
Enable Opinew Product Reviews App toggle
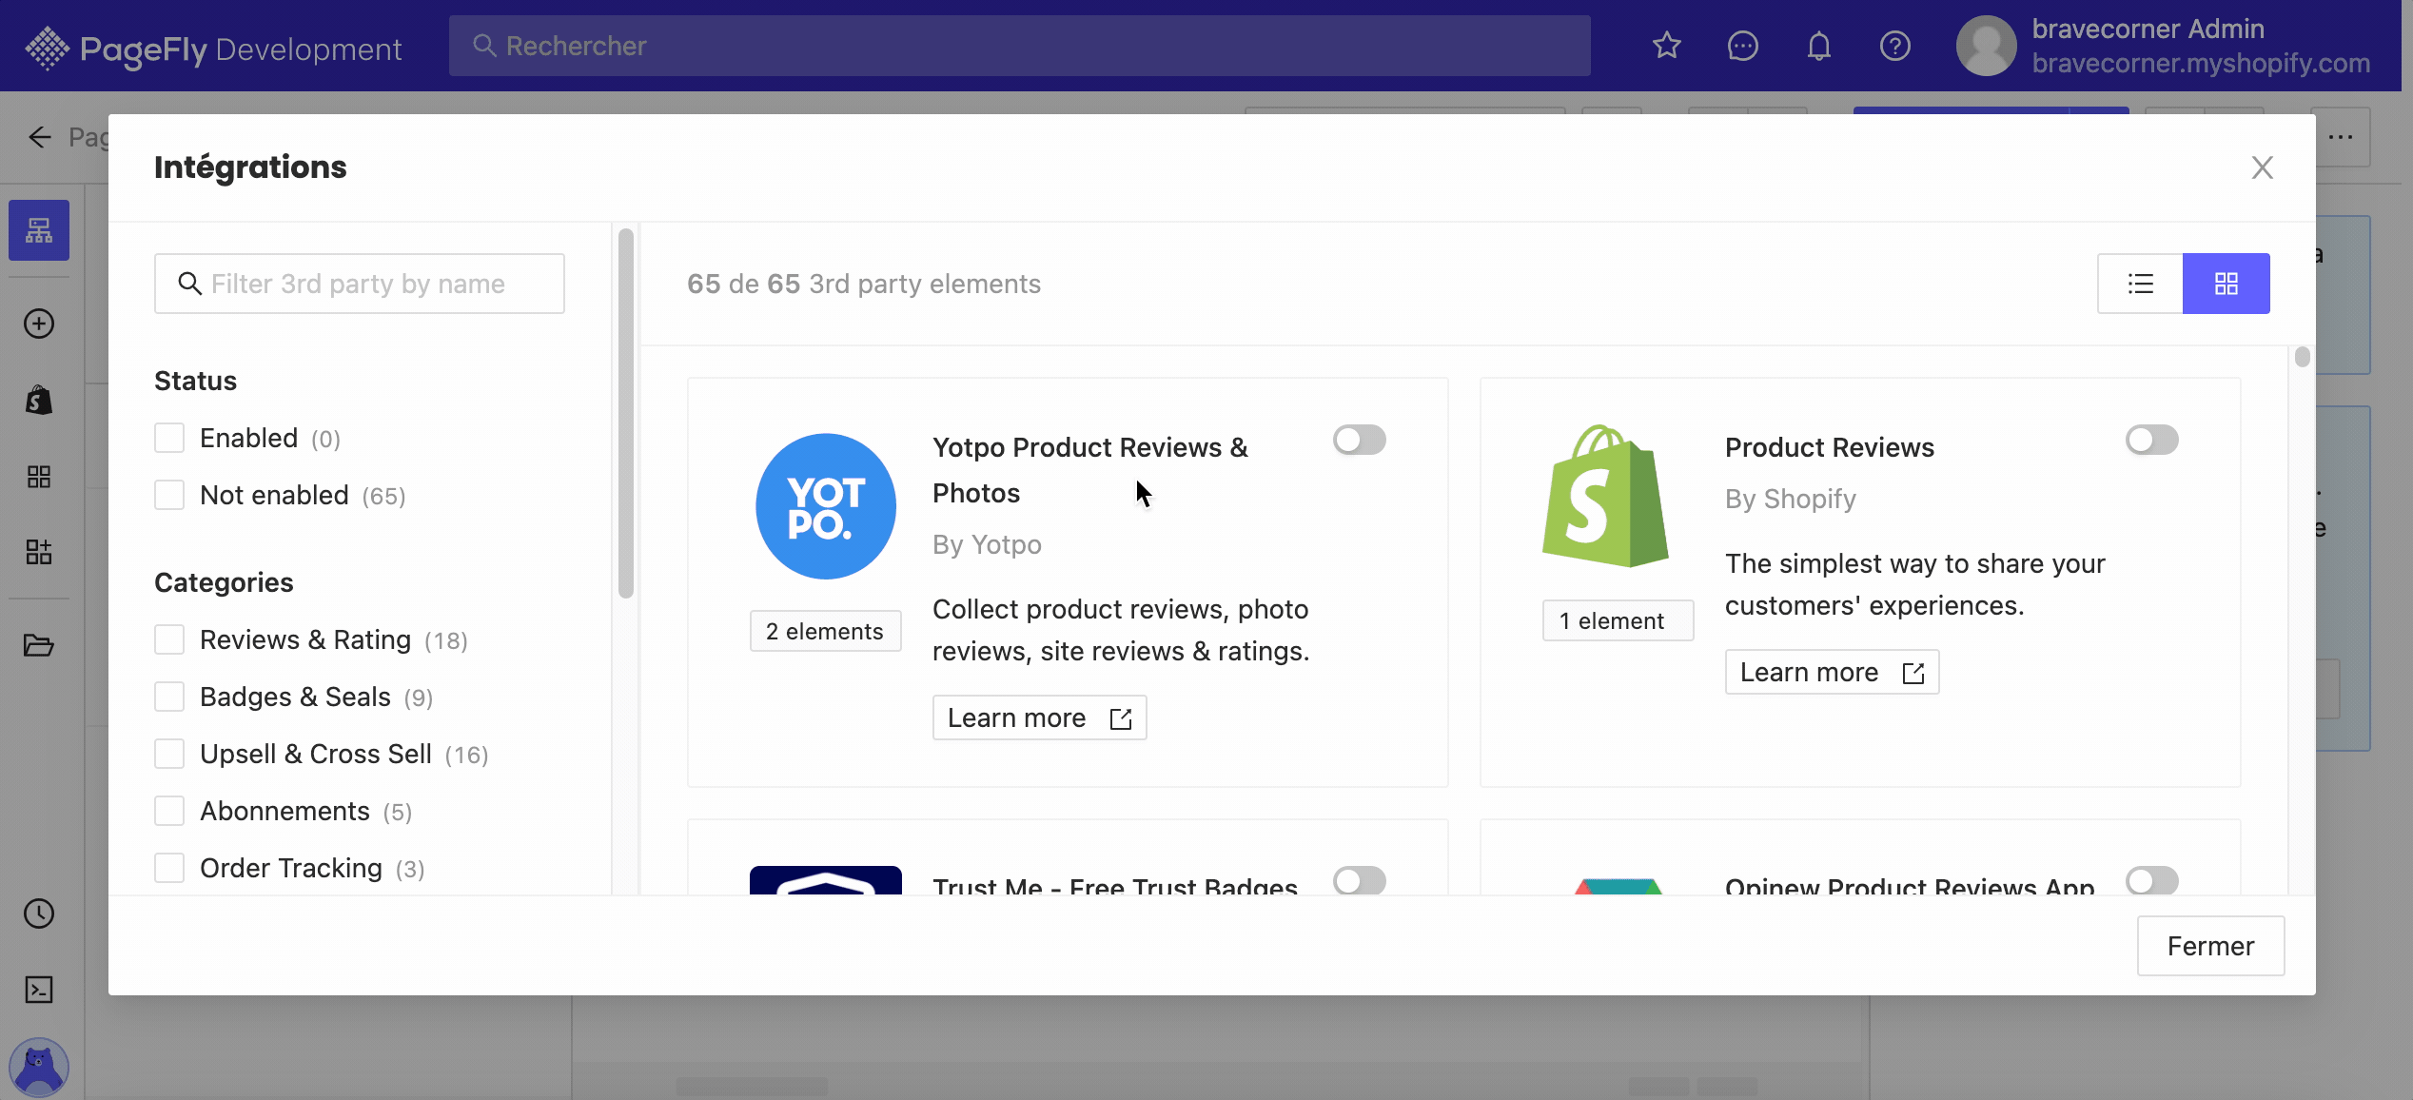2151,880
